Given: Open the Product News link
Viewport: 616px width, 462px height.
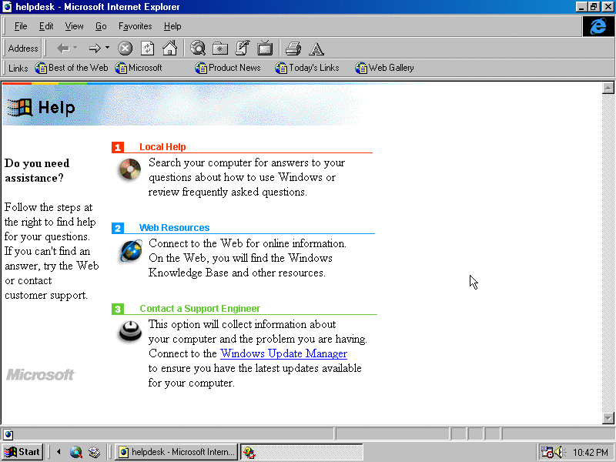Looking at the screenshot, I should click(228, 68).
